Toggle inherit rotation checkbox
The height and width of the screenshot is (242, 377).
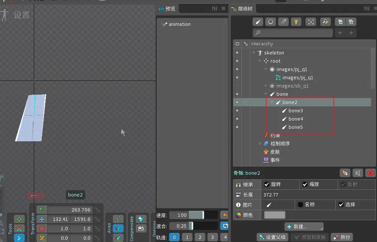266,185
